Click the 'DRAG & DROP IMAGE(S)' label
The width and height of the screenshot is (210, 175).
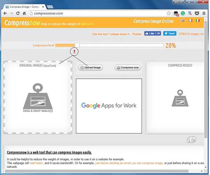coord(38,111)
